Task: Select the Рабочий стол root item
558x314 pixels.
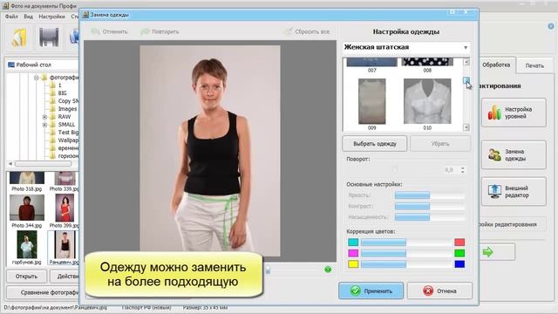Action: (33, 65)
